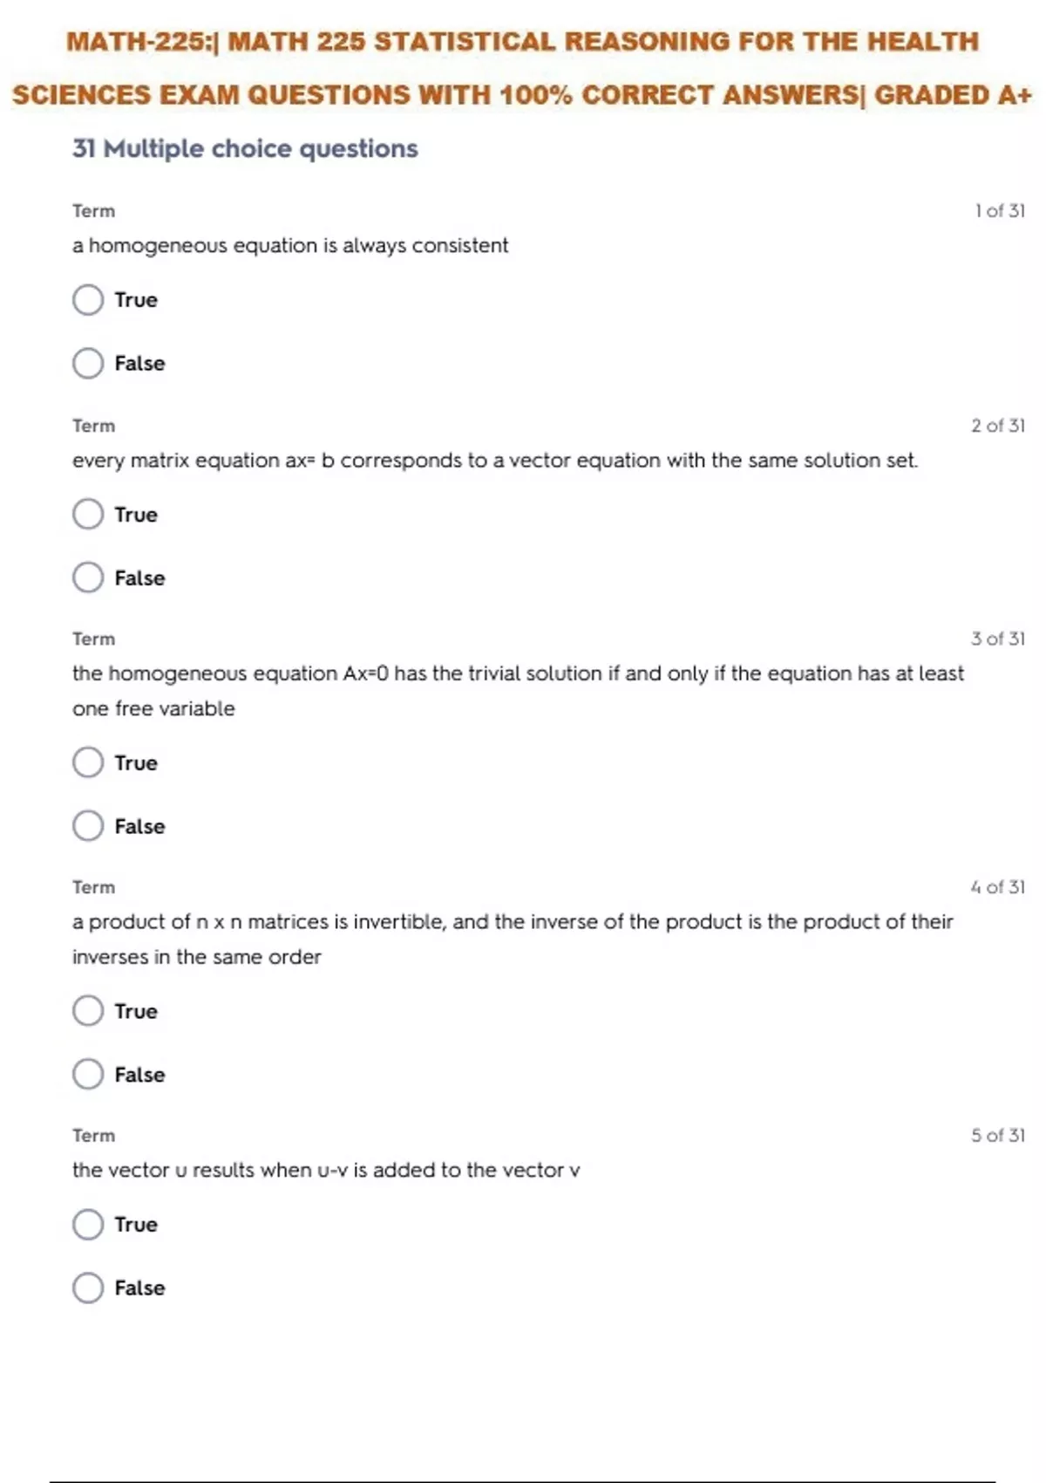
Task: Pick True for product of n x n matrices
Action: 88,1011
